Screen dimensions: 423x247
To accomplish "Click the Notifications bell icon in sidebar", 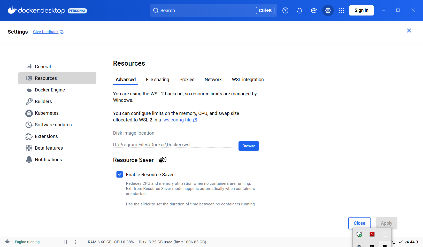I will [29, 160].
